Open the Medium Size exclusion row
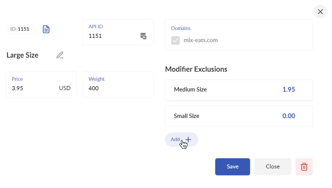332x188 pixels. click(x=239, y=90)
